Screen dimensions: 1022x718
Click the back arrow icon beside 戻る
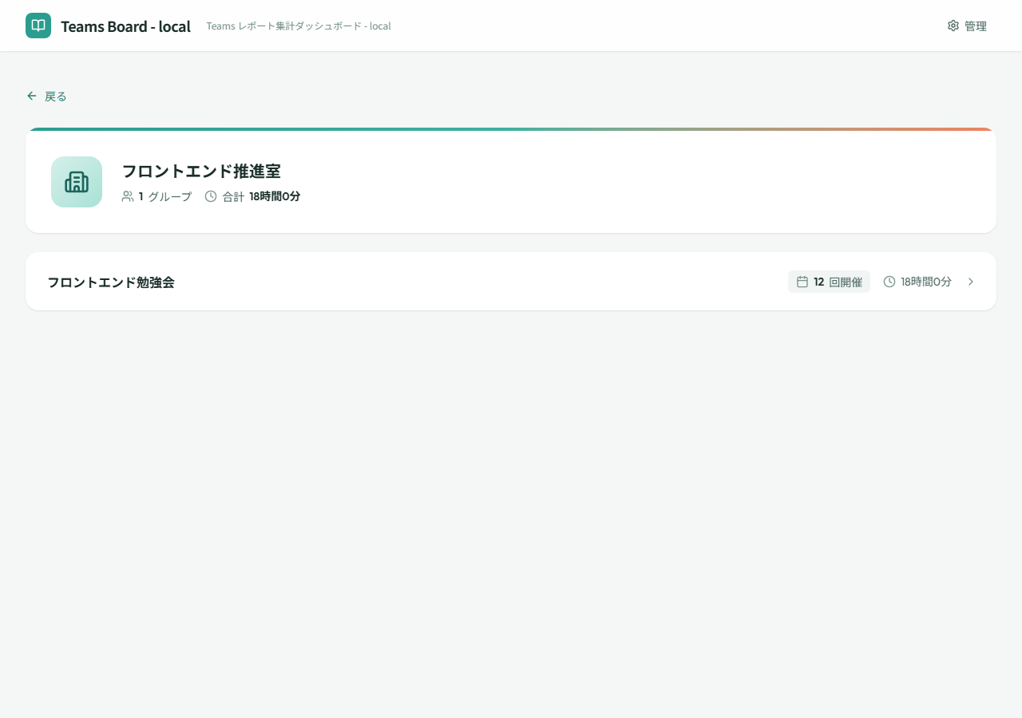[32, 96]
